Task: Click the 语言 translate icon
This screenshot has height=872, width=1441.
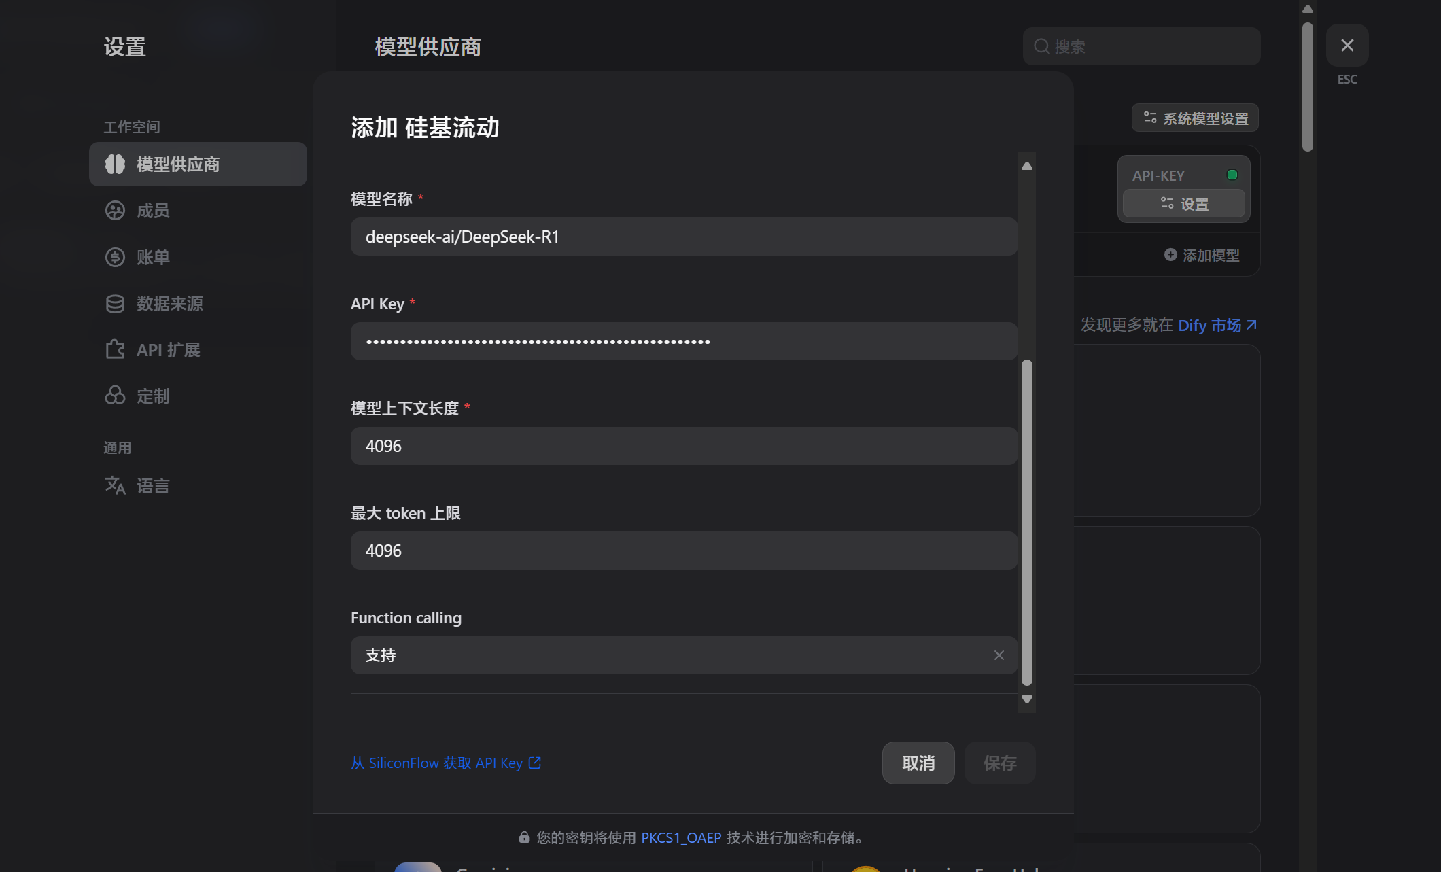Action: [x=115, y=485]
